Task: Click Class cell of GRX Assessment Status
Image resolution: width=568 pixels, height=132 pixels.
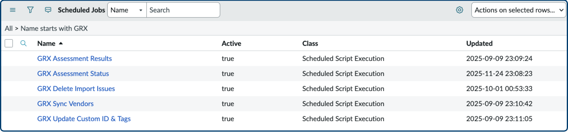Action: [343, 74]
